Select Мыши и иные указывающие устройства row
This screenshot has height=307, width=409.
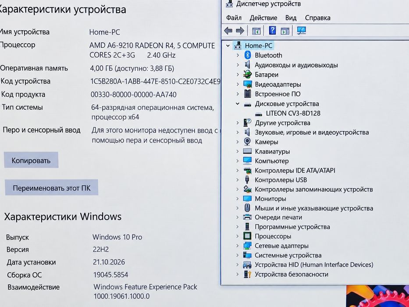coord(314,208)
